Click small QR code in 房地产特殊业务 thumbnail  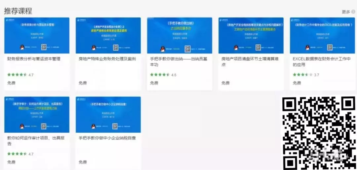point(116,48)
